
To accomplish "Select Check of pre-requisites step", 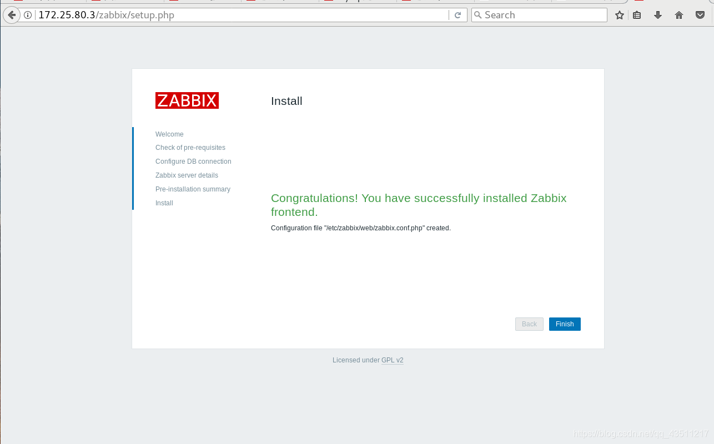I will 190,148.
